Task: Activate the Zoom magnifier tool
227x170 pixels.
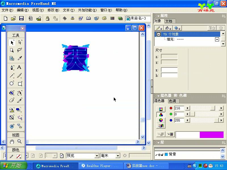Action: pos(20,141)
